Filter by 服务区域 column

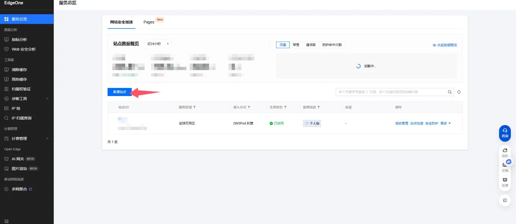194,107
